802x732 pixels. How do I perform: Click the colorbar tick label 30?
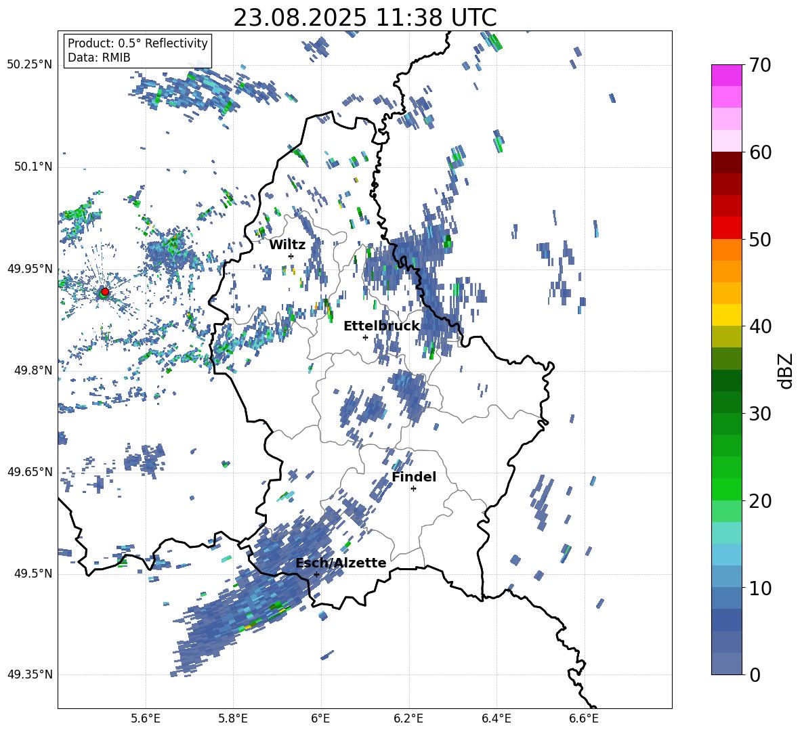coord(760,414)
